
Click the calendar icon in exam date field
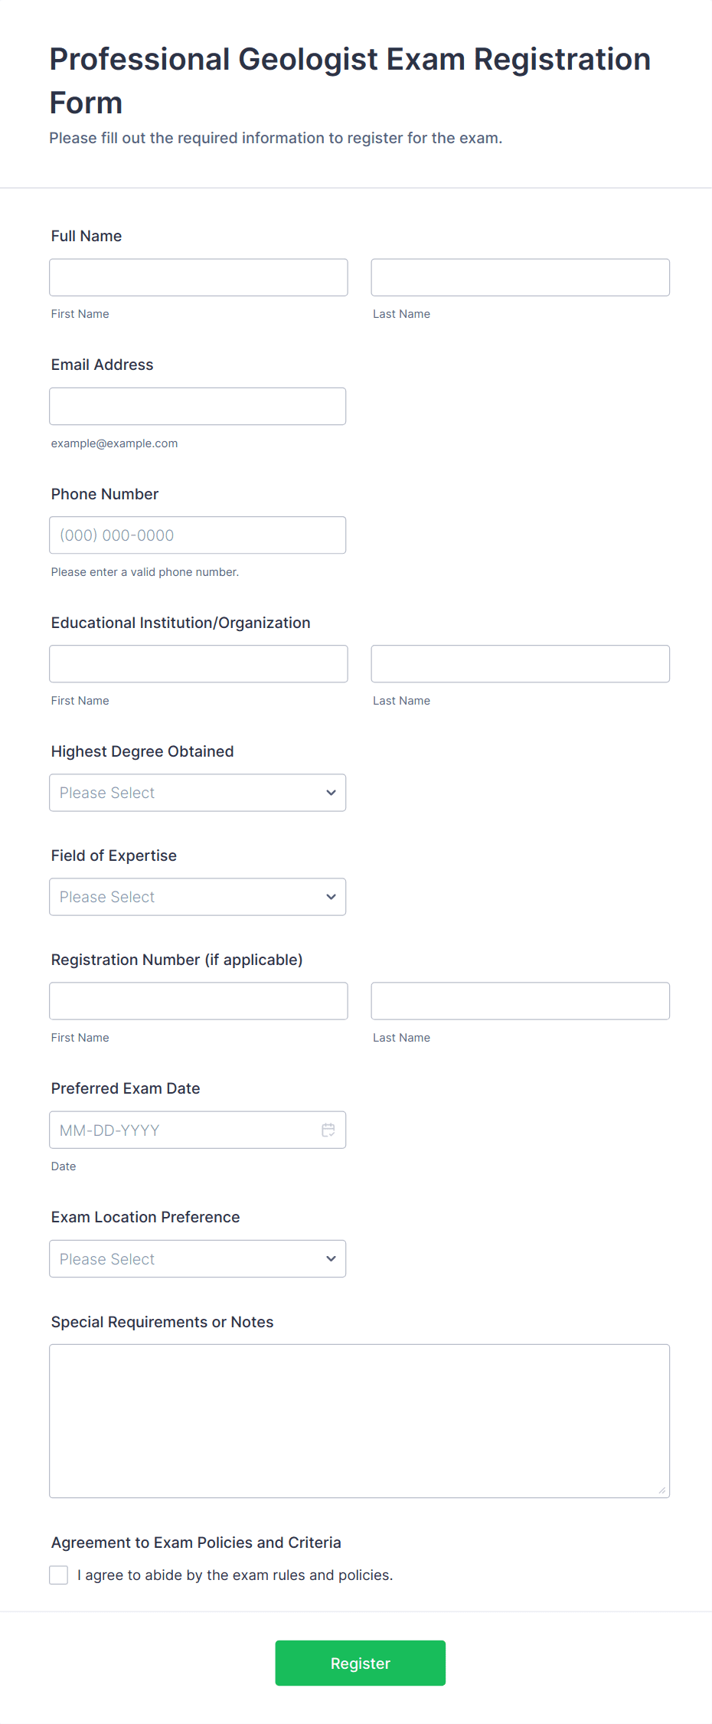(328, 1130)
